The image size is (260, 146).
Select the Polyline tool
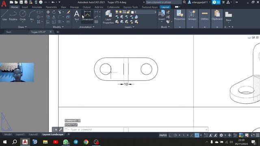click(13, 15)
